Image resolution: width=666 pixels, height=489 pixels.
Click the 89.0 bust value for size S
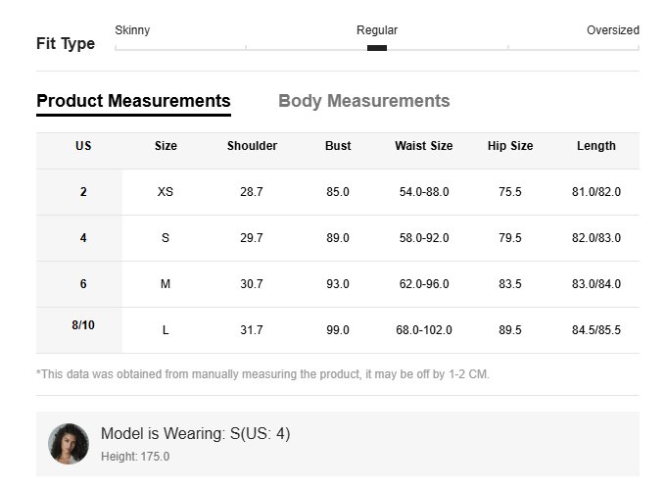pyautogui.click(x=338, y=238)
